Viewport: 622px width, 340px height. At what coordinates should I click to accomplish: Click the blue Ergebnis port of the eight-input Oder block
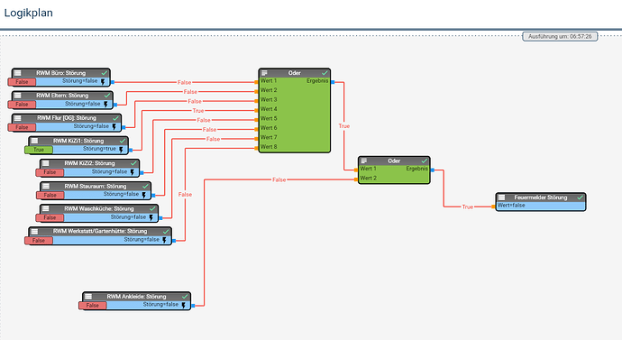click(x=333, y=82)
